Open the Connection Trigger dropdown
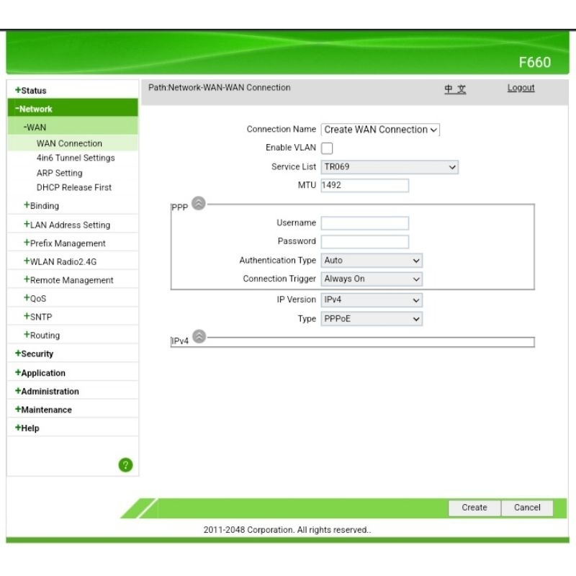Screen dimensions: 576x576 372,279
